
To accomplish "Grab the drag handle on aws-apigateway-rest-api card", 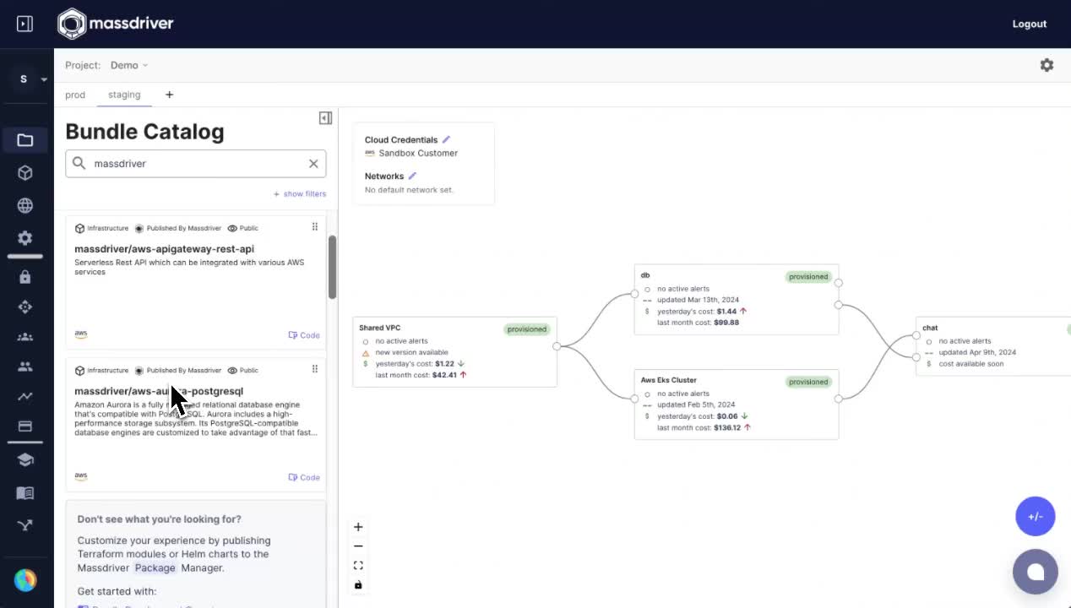I will click(315, 226).
